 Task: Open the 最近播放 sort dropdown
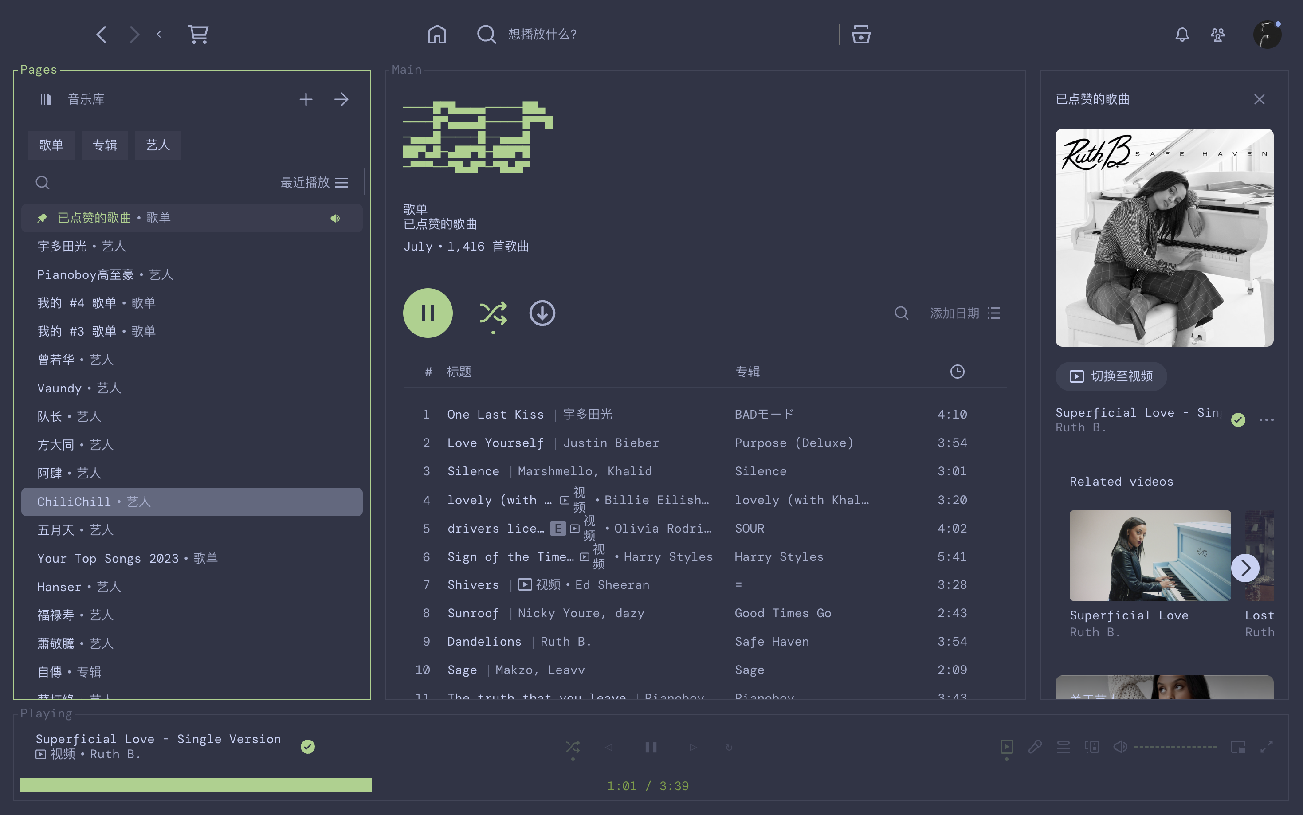(x=314, y=183)
